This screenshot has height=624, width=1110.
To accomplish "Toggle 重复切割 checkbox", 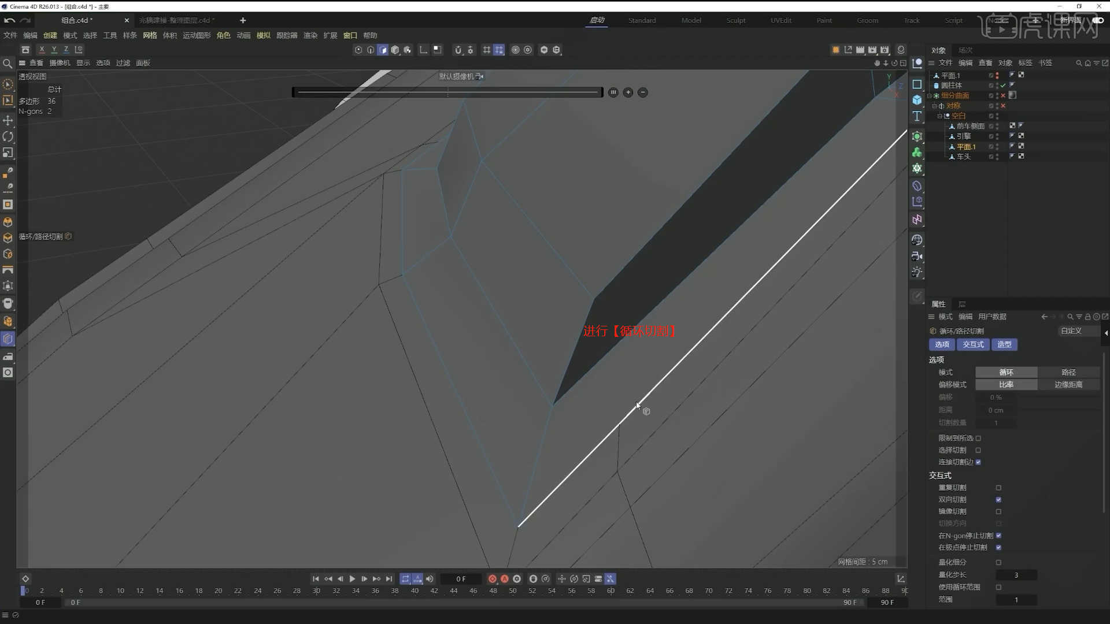I will (998, 488).
